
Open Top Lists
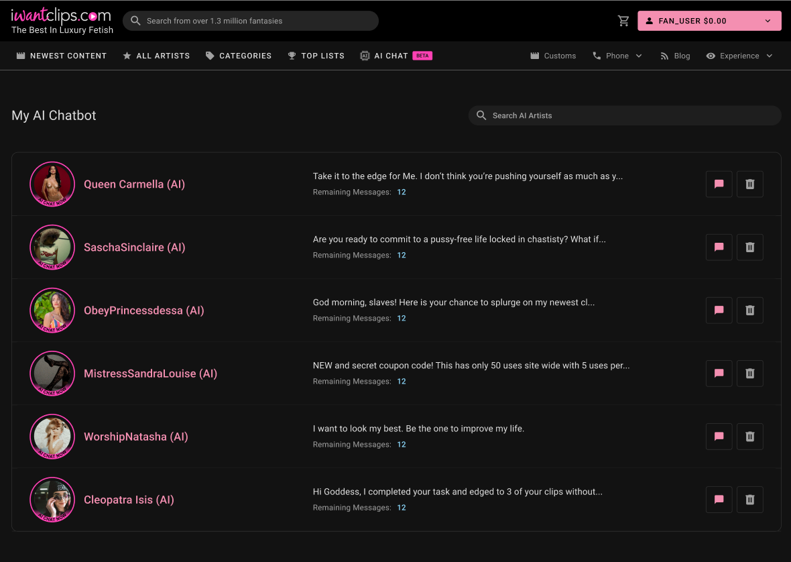pyautogui.click(x=316, y=56)
